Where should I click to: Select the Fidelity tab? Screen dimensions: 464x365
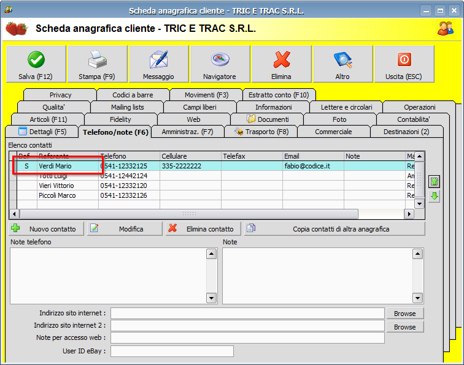[120, 119]
